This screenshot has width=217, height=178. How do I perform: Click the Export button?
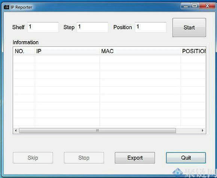[x=135, y=158]
